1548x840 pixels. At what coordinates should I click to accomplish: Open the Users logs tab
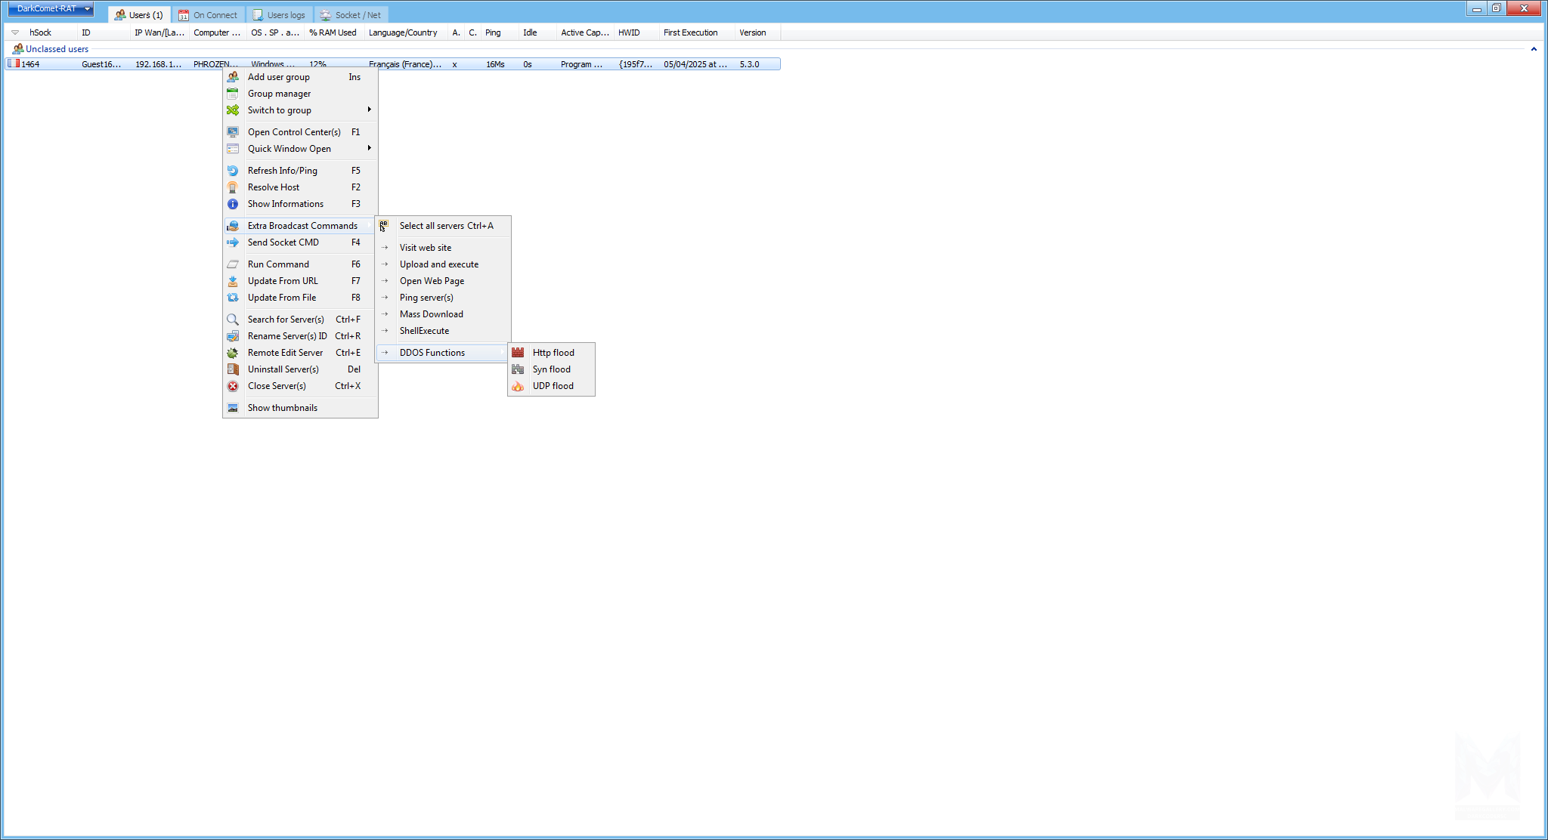(279, 15)
